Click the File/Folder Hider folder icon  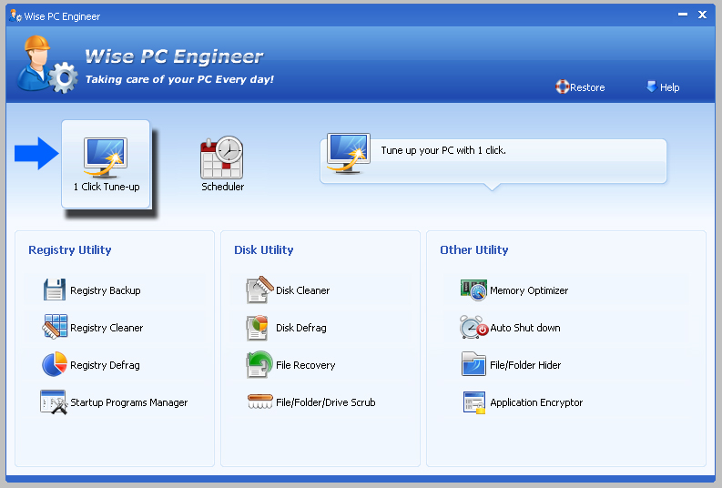click(473, 364)
